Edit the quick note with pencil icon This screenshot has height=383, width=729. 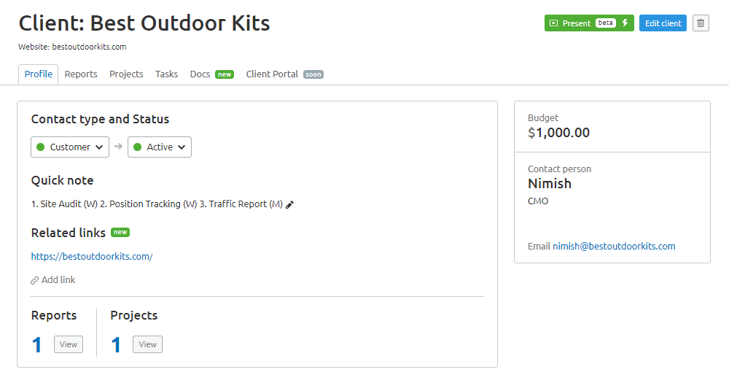click(289, 204)
